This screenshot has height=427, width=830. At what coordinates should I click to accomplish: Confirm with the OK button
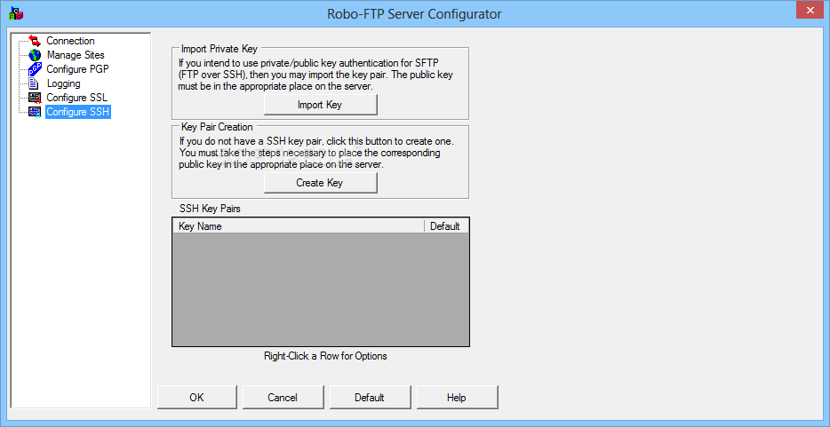coord(197,398)
